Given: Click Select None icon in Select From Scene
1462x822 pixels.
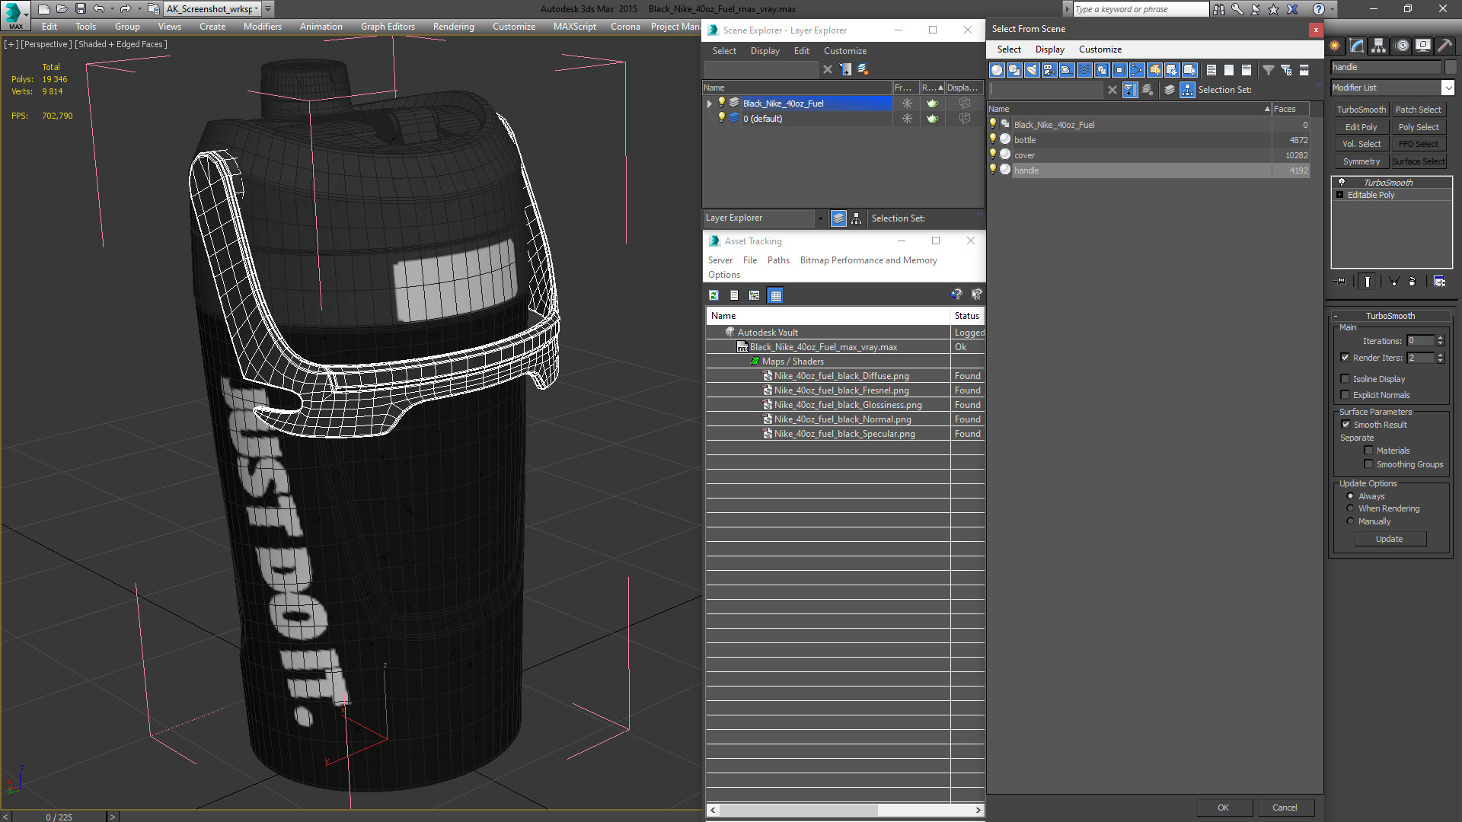Looking at the screenshot, I should click(1229, 70).
